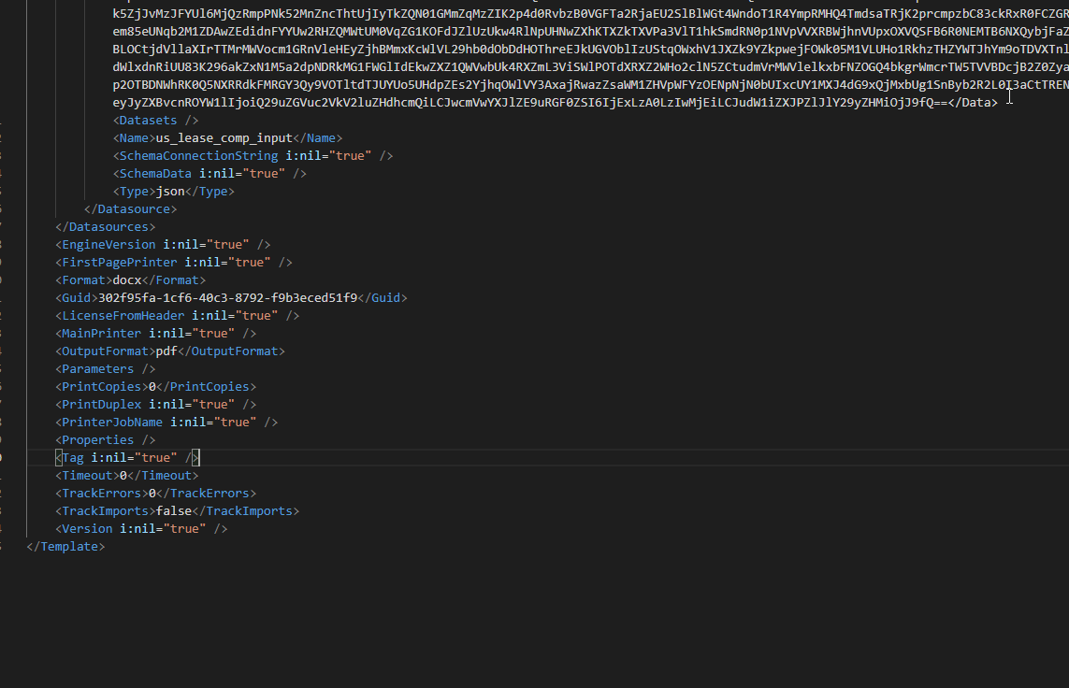Viewport: 1069px width, 688px height.
Task: Click the Timeout element line
Action: pos(127,474)
